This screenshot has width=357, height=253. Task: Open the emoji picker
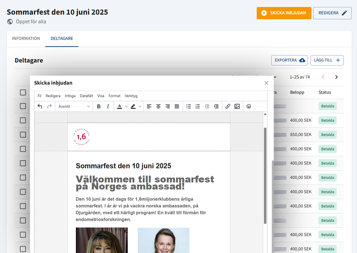pos(249,106)
